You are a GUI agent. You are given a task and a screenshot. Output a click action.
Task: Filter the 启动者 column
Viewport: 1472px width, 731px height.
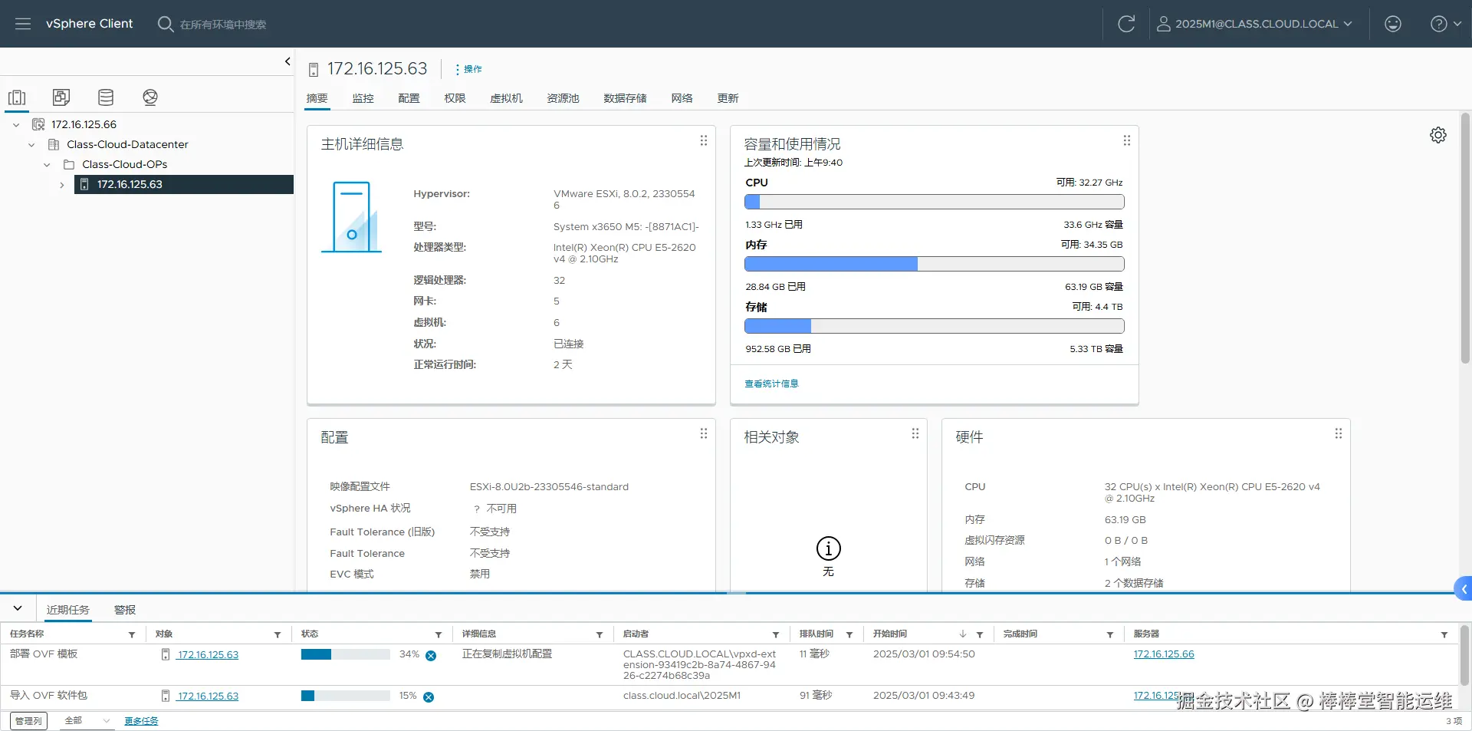pos(776,635)
